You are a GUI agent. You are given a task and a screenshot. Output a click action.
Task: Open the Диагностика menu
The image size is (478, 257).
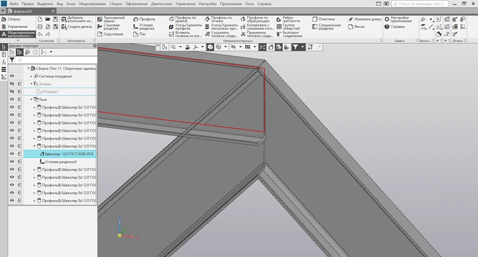[162, 4]
